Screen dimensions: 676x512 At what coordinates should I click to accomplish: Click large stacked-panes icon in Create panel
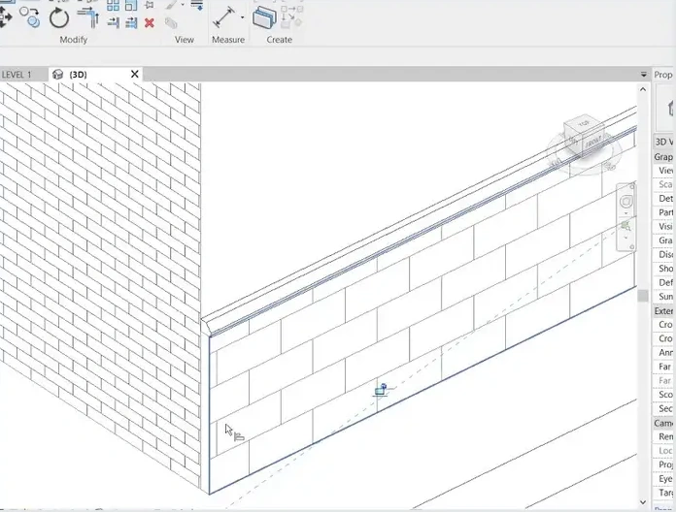(x=264, y=18)
